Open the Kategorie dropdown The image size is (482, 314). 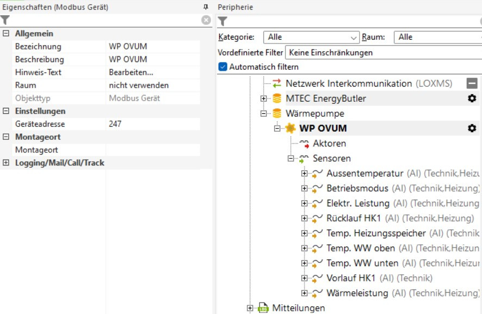click(311, 38)
